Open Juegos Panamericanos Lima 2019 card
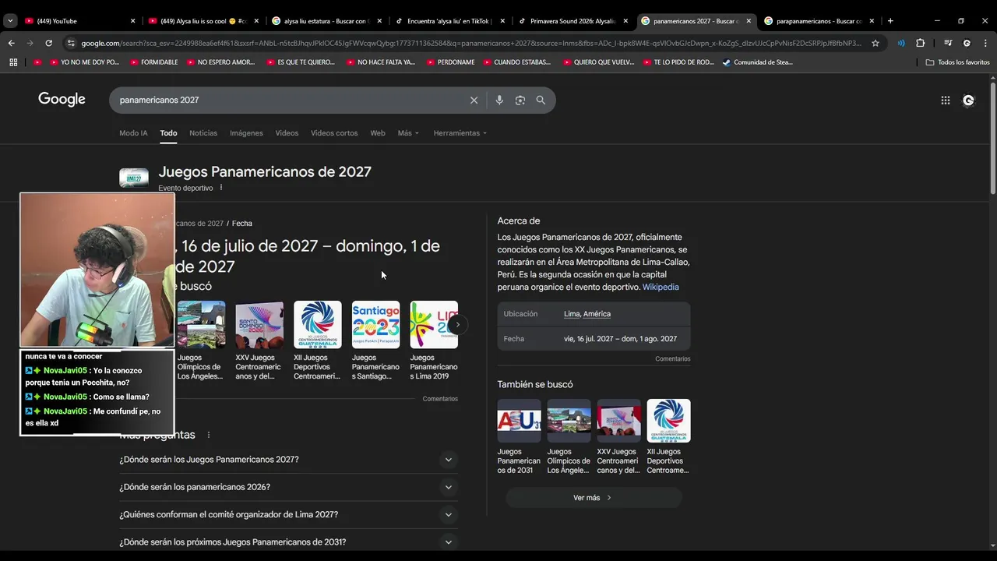Viewport: 997px width, 561px height. tap(434, 340)
